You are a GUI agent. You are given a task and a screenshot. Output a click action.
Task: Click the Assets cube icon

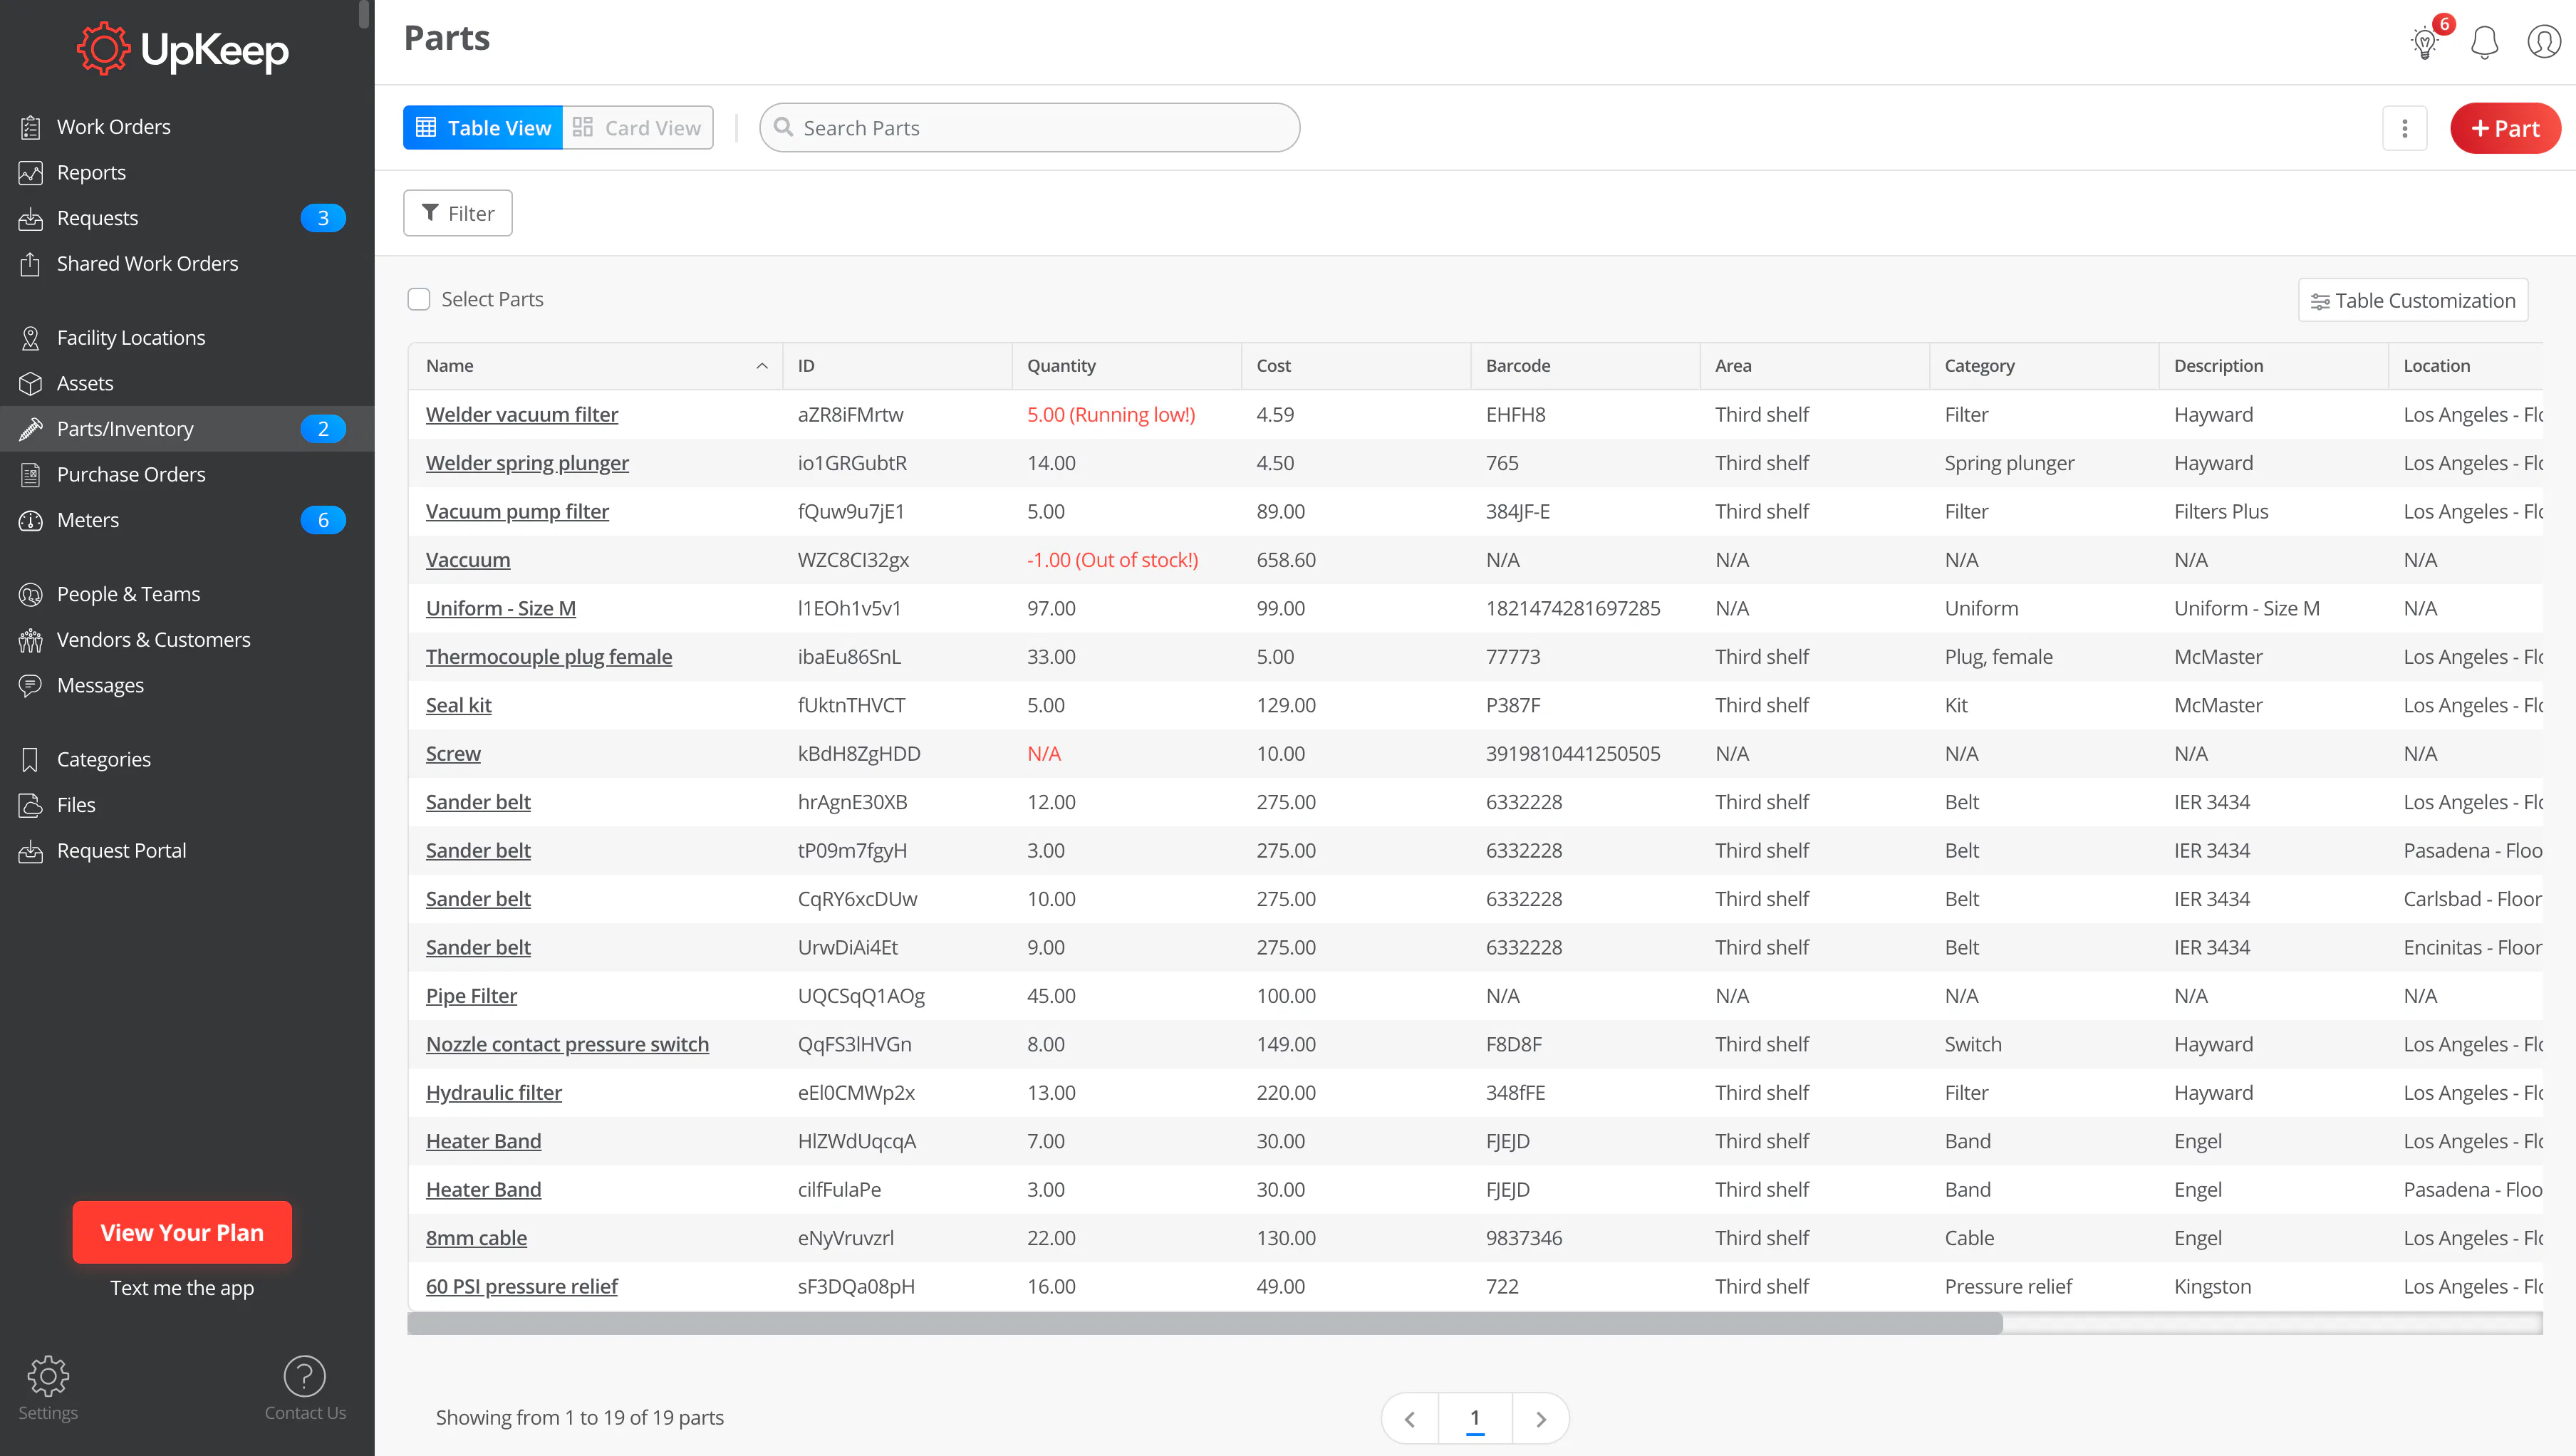(31, 383)
